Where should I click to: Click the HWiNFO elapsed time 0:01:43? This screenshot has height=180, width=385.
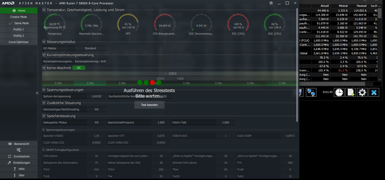pyautogui.click(x=328, y=92)
